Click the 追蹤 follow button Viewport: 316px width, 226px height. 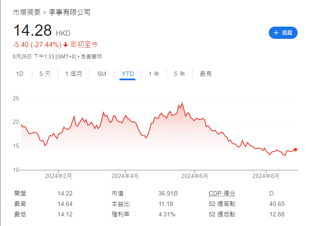coord(283,33)
